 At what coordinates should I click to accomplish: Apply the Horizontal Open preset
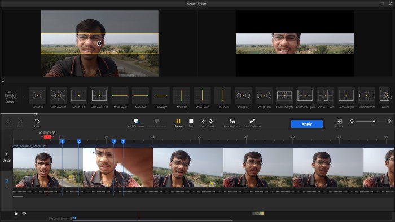pos(305,96)
